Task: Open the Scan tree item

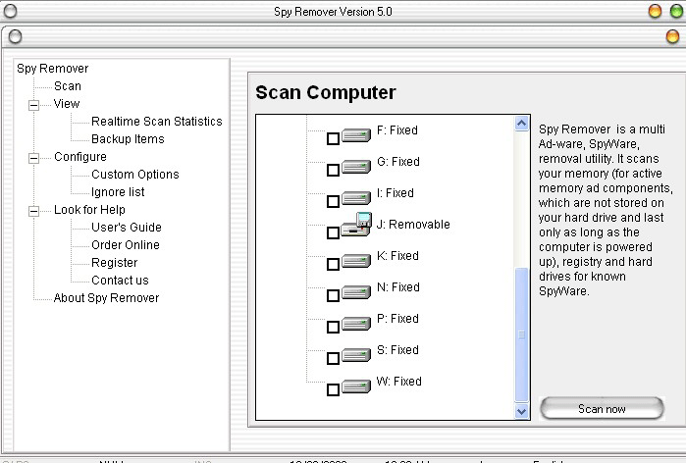Action: 68,86
